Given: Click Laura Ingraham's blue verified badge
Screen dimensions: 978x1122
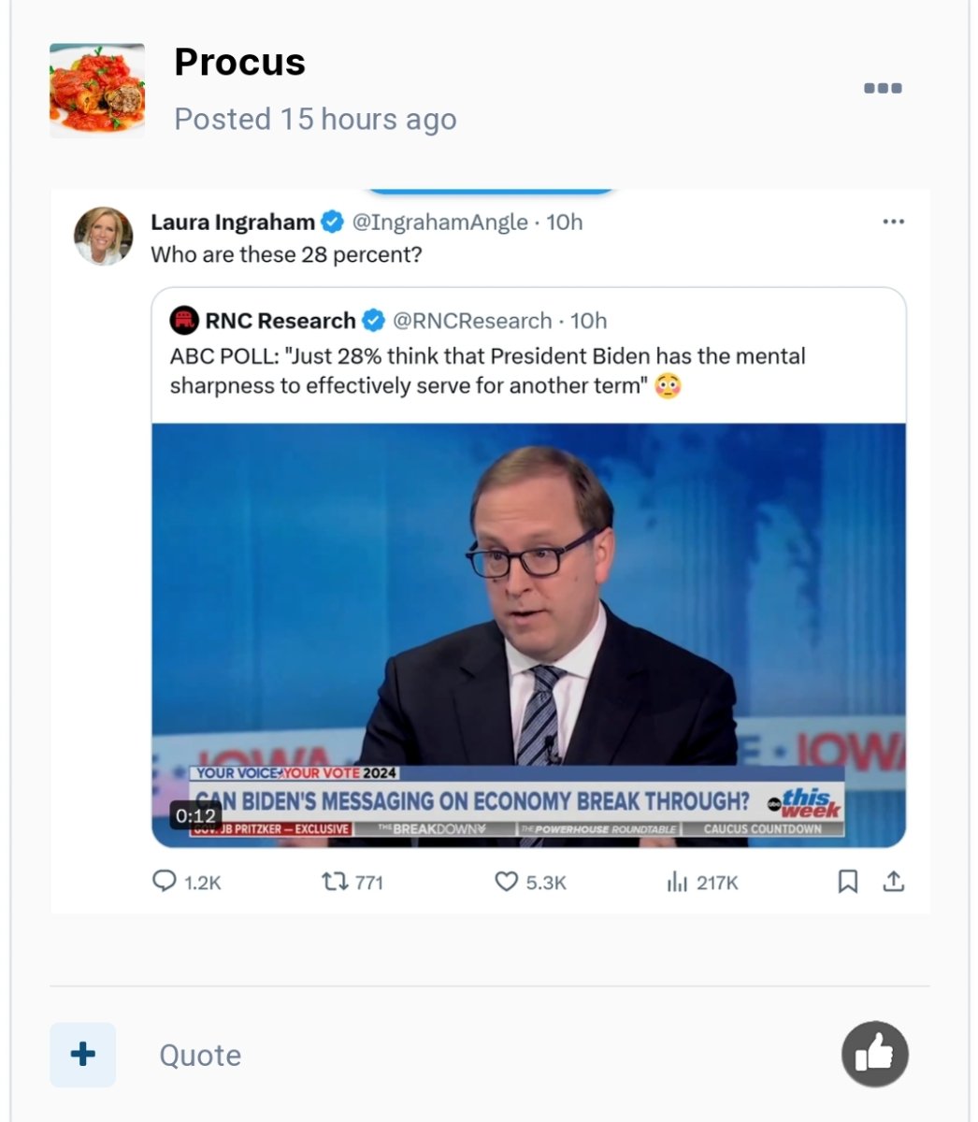Looking at the screenshot, I should 332,222.
